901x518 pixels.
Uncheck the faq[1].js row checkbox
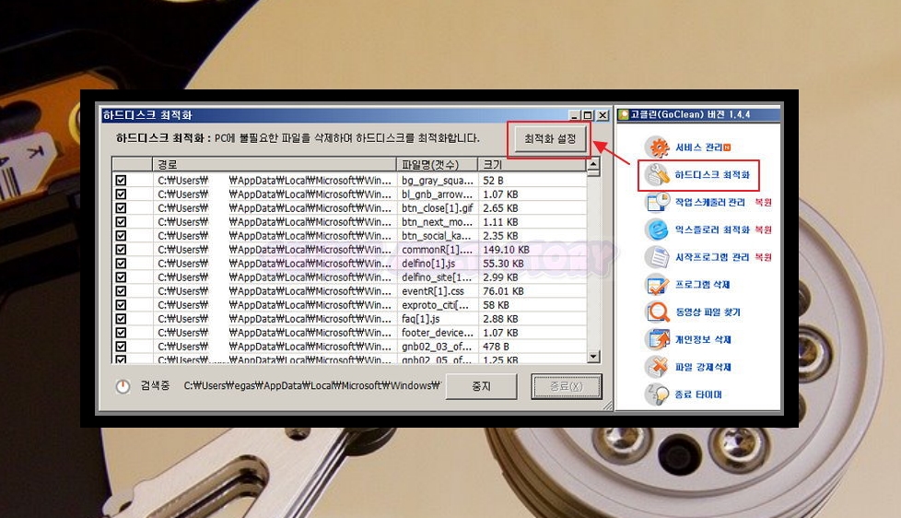tap(121, 319)
